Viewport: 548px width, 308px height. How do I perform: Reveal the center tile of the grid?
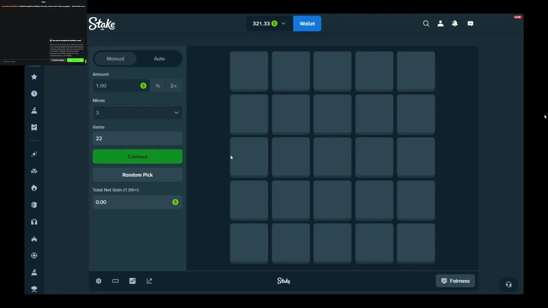click(333, 157)
